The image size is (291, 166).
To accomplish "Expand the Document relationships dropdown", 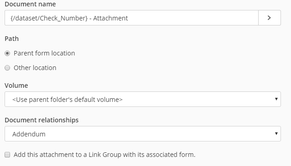I will pos(143,134).
